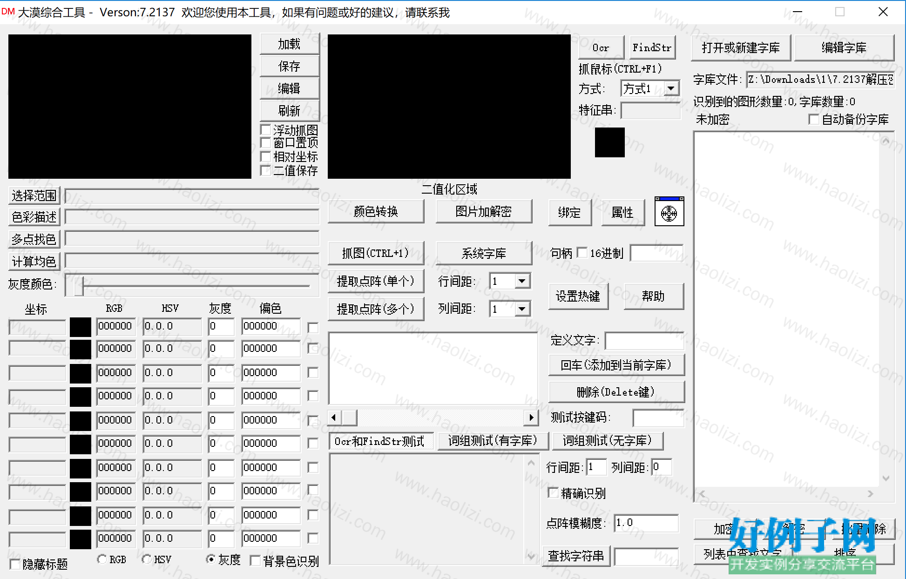Click the 颜色转换 button
This screenshot has height=579, width=906.
376,211
